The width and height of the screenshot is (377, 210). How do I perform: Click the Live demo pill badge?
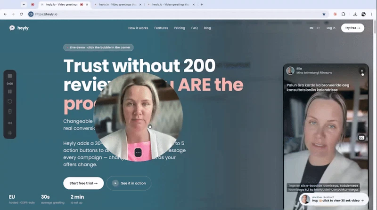click(x=98, y=47)
